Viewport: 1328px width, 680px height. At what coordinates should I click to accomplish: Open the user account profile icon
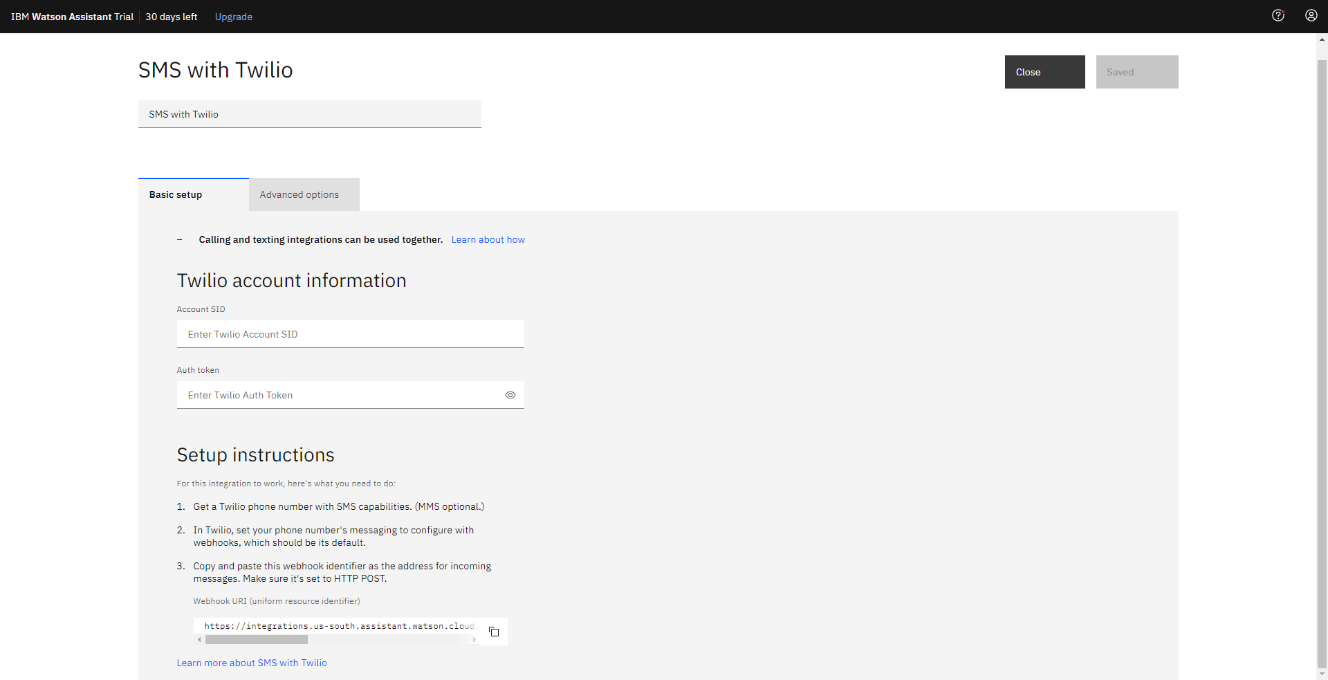[x=1311, y=15]
